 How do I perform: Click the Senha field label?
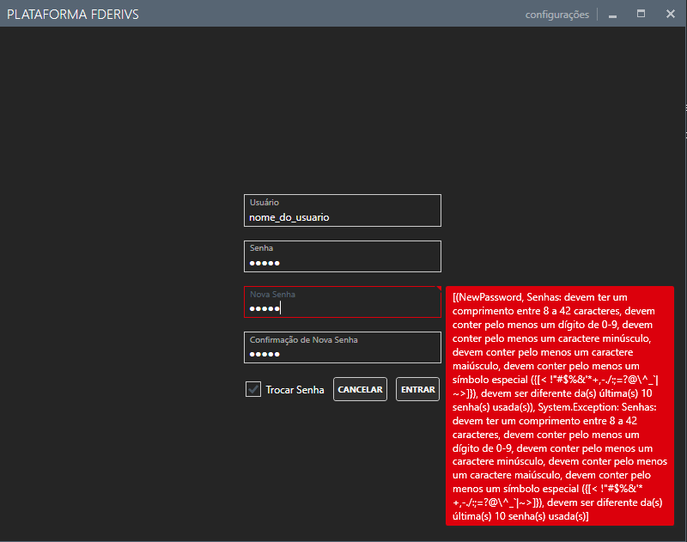[261, 248]
